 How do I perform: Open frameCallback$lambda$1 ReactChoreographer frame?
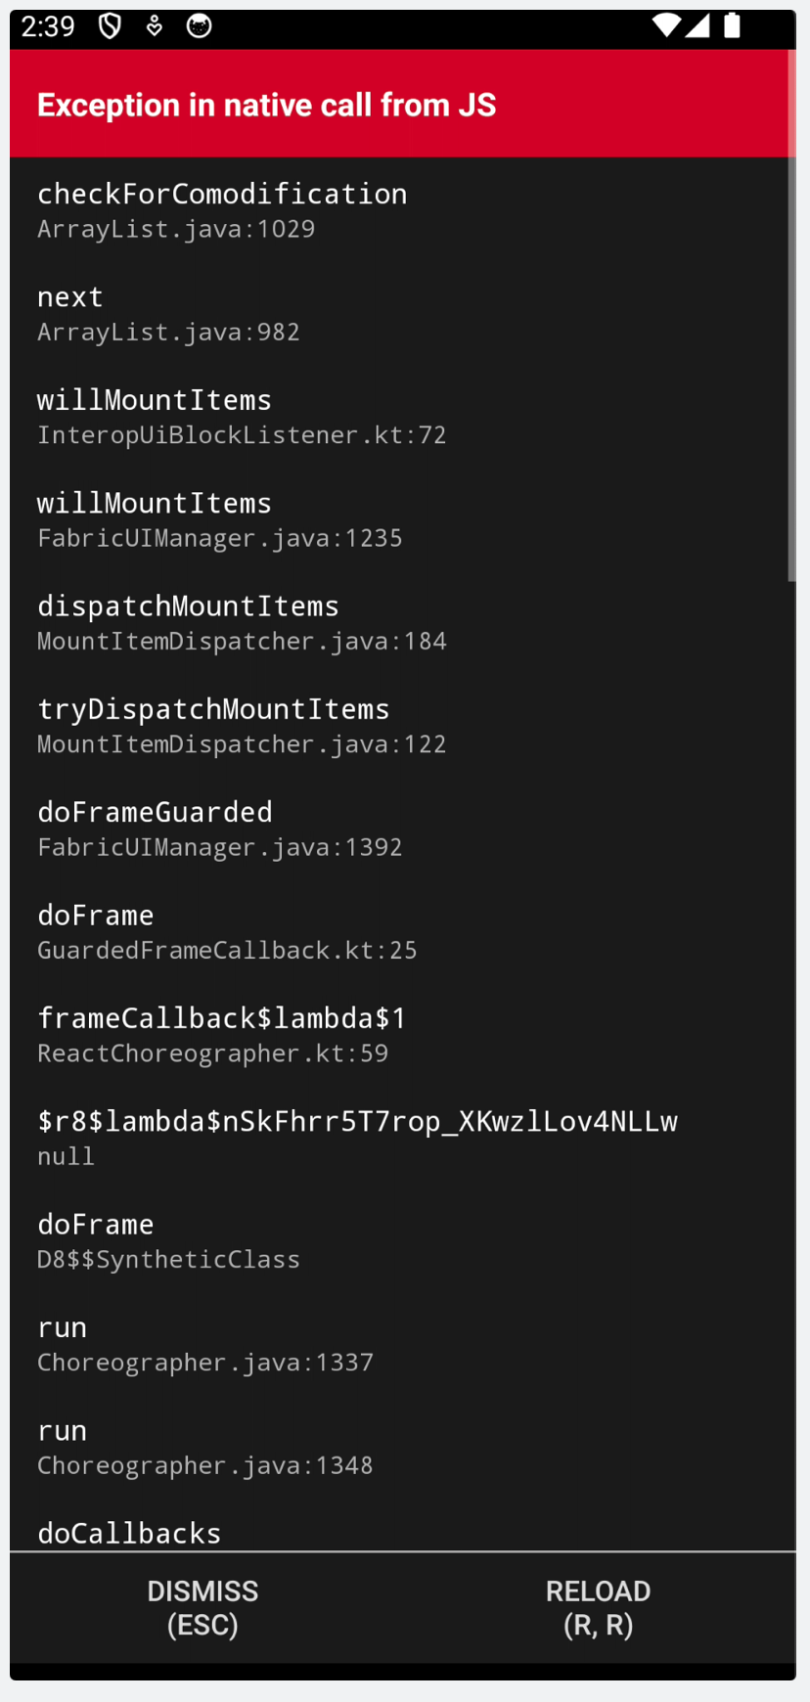coord(399,1035)
